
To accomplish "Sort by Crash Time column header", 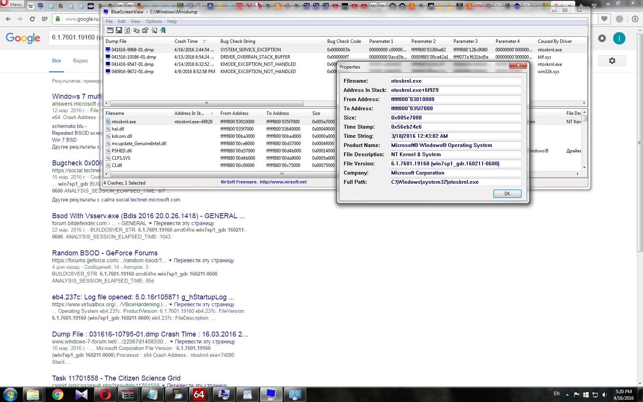I will (x=195, y=41).
